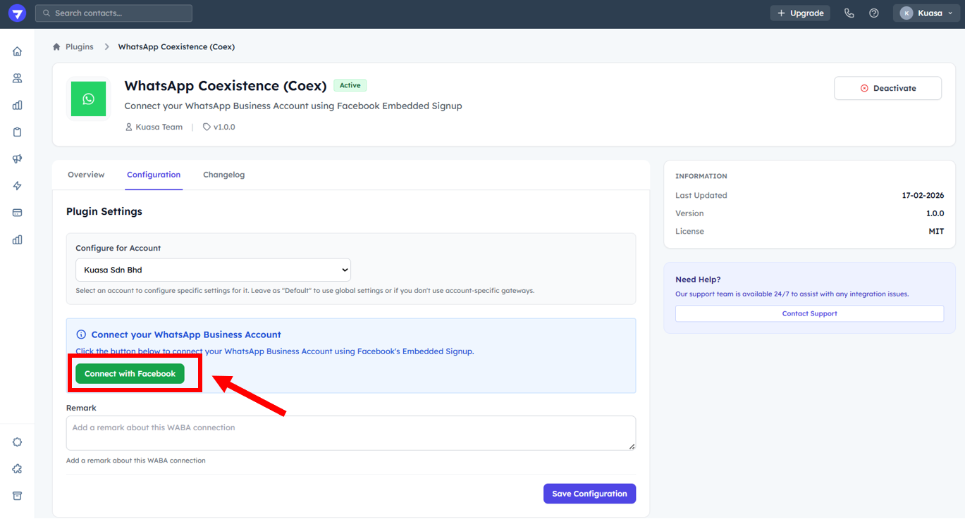Image resolution: width=965 pixels, height=519 pixels.
Task: Open the Home icon in the sidebar
Action: [x=17, y=51]
